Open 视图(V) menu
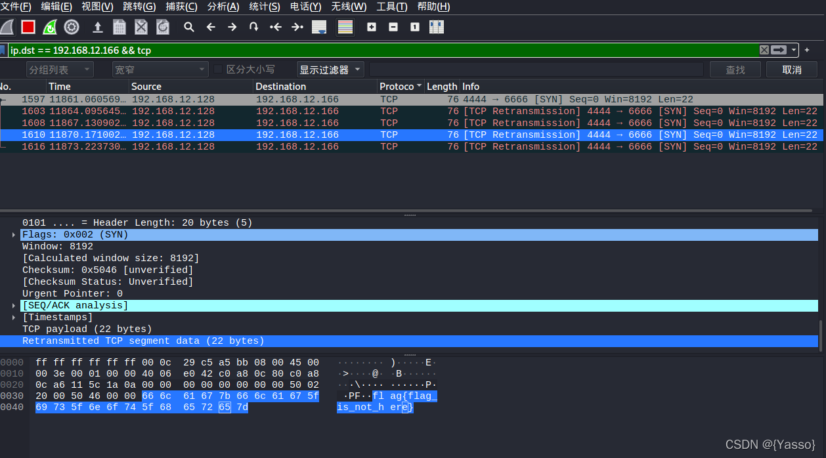This screenshot has height=458, width=826. tap(98, 7)
